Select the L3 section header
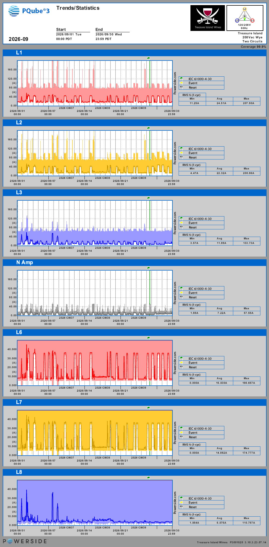 pos(134,193)
